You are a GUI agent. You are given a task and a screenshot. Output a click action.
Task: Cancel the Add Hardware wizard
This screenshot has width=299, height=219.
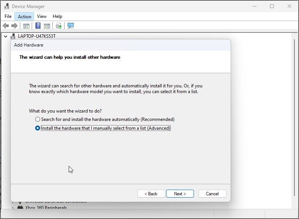(212, 194)
